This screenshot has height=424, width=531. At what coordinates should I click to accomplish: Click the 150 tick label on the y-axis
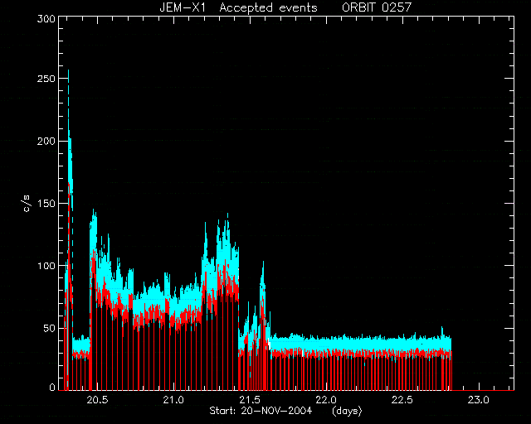pos(46,204)
